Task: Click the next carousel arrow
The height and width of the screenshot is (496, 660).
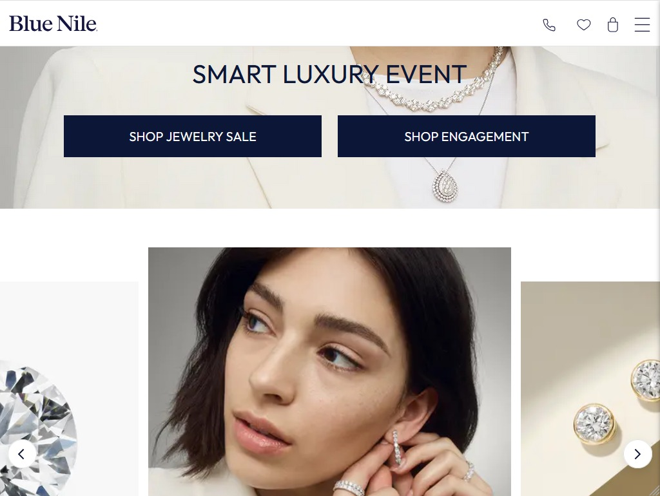Action: (x=637, y=454)
